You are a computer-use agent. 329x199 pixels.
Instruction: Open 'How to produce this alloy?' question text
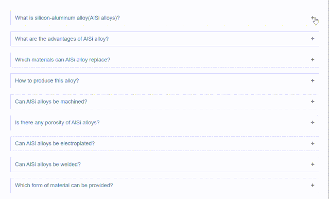[47, 81]
